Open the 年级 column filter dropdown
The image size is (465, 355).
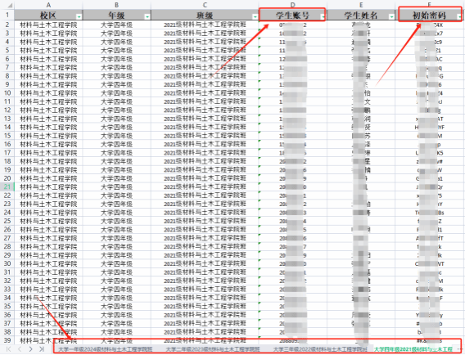147,17
